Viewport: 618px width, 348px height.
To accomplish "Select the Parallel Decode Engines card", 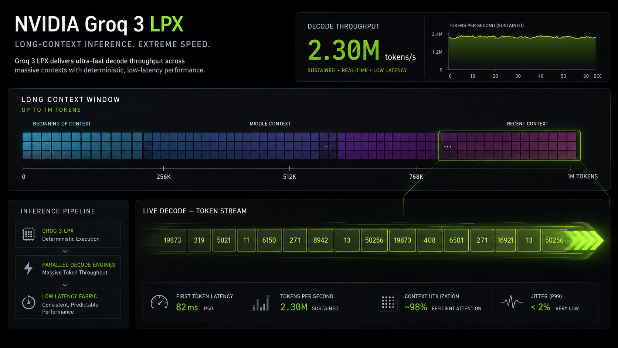I will click(68, 268).
